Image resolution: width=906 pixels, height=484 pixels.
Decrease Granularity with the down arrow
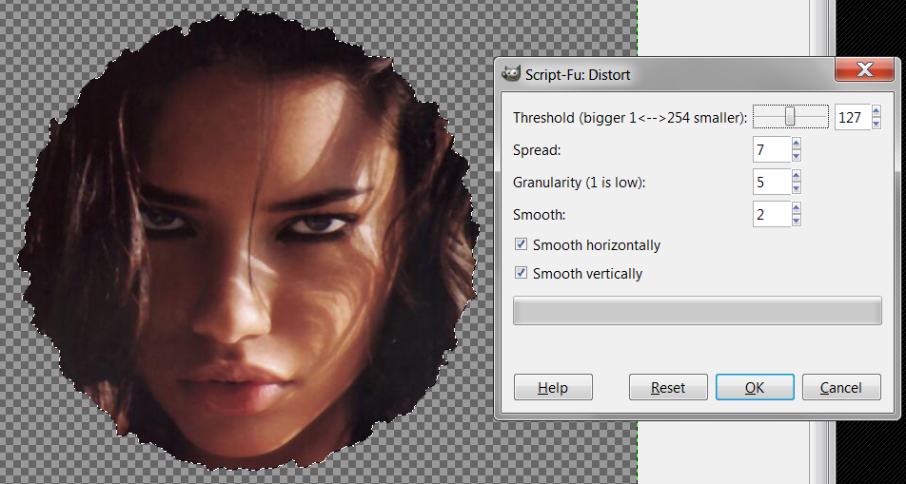pos(797,188)
